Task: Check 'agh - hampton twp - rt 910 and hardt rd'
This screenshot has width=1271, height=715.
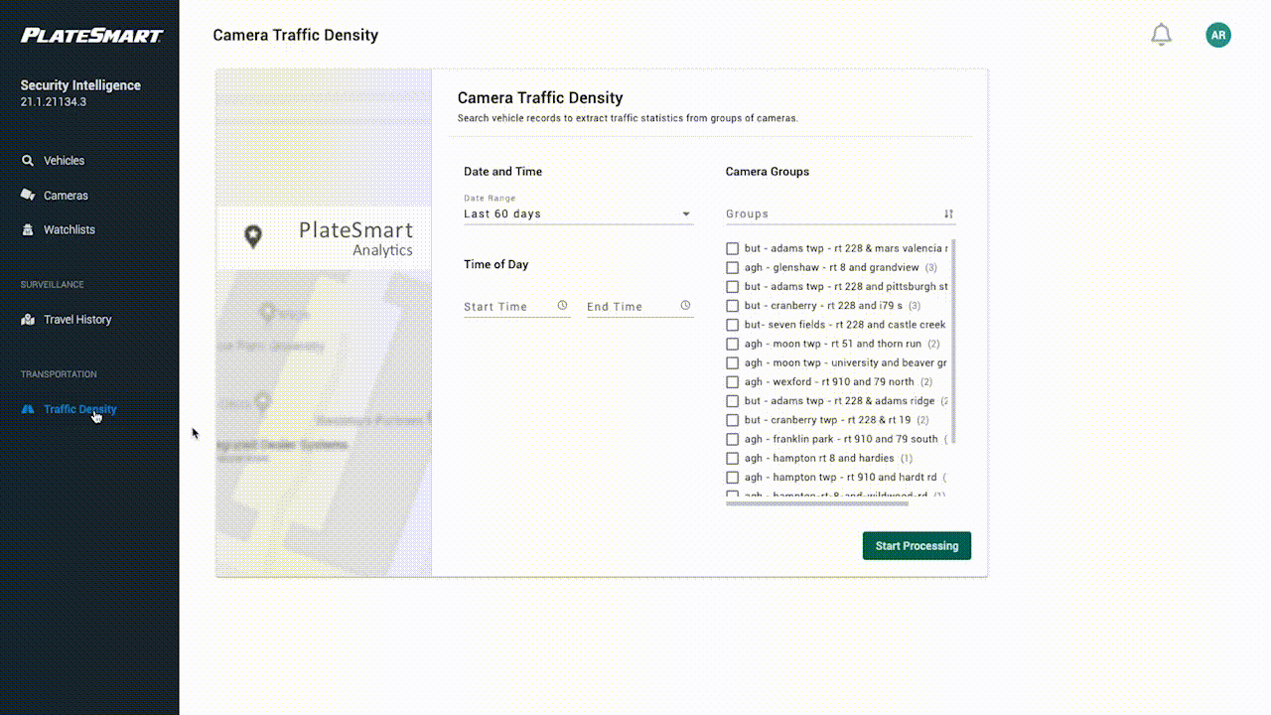Action: coord(732,478)
